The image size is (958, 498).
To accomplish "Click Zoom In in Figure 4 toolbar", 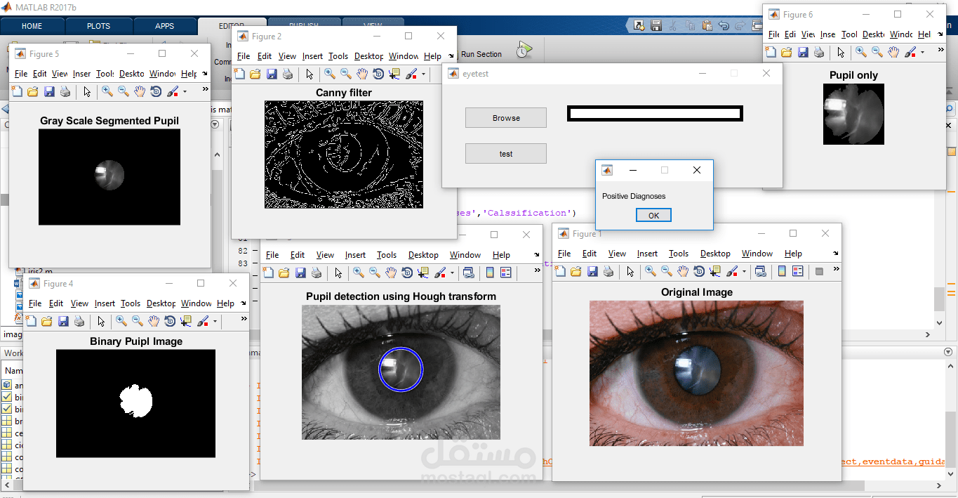I will [121, 321].
